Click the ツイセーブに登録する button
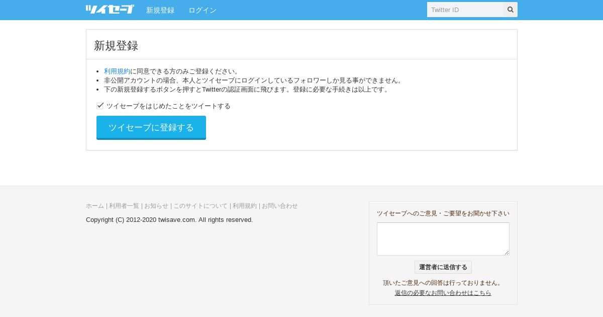The width and height of the screenshot is (603, 317). [151, 128]
